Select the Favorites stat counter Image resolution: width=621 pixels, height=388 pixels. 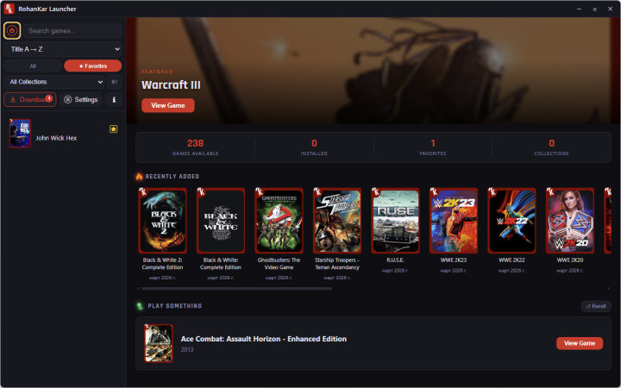(432, 147)
